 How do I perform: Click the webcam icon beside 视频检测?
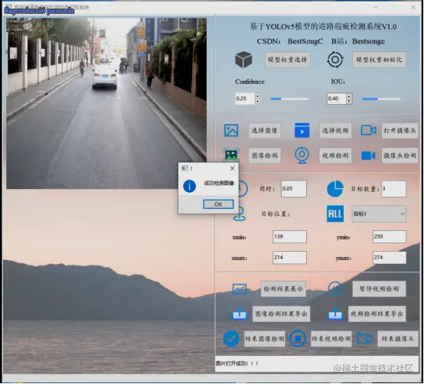pos(302,155)
